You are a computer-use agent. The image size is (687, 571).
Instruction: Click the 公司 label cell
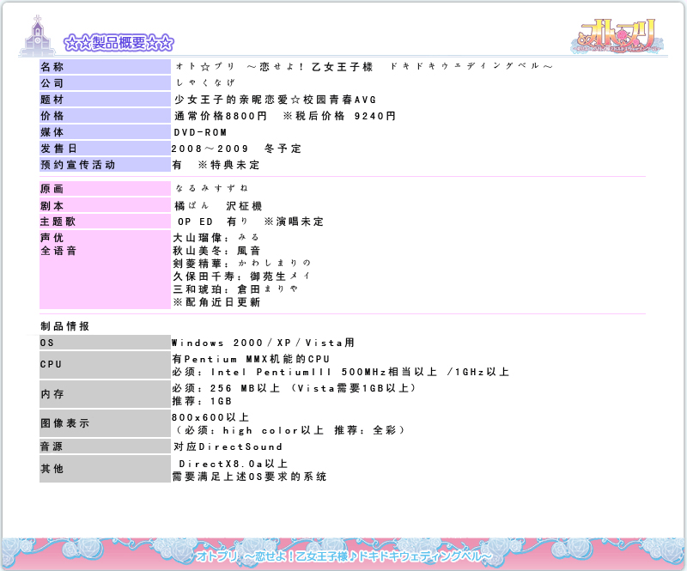point(105,82)
